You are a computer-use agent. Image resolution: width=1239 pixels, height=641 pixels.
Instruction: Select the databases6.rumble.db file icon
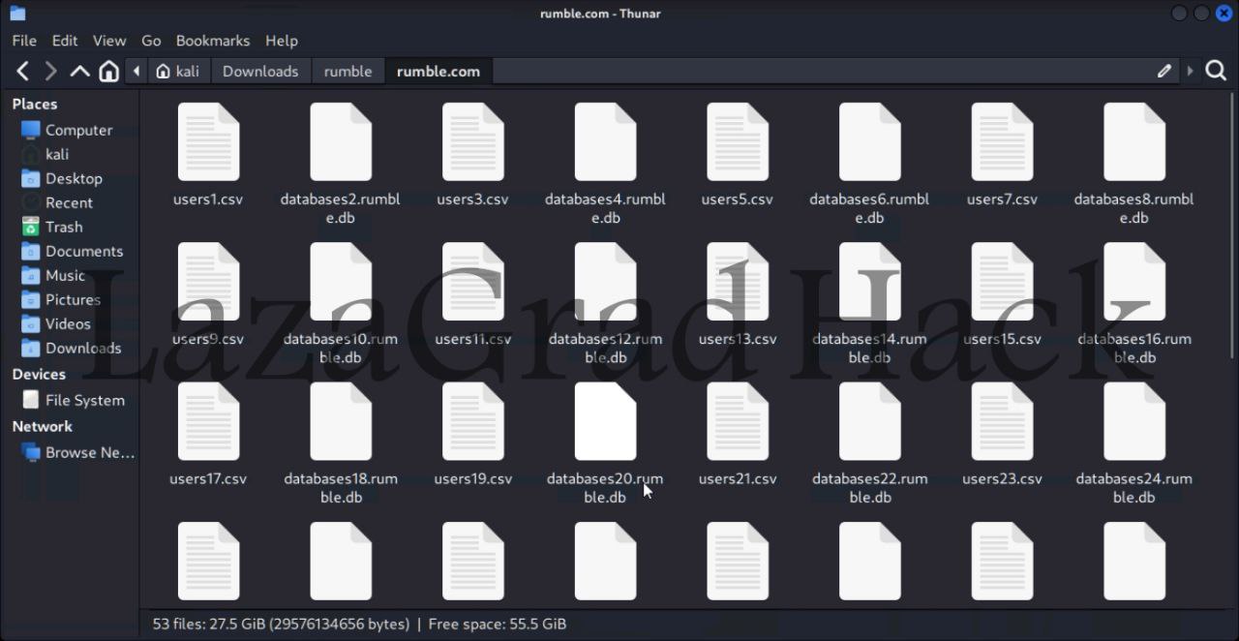pyautogui.click(x=869, y=142)
